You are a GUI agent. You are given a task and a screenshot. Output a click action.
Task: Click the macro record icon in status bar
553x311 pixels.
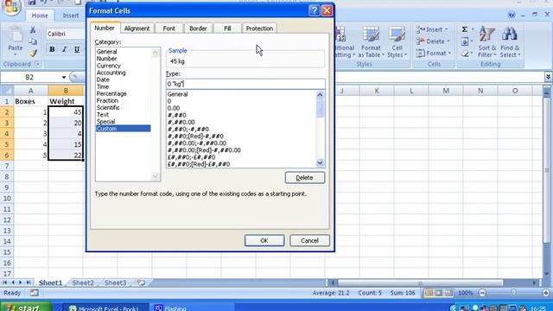[35, 293]
